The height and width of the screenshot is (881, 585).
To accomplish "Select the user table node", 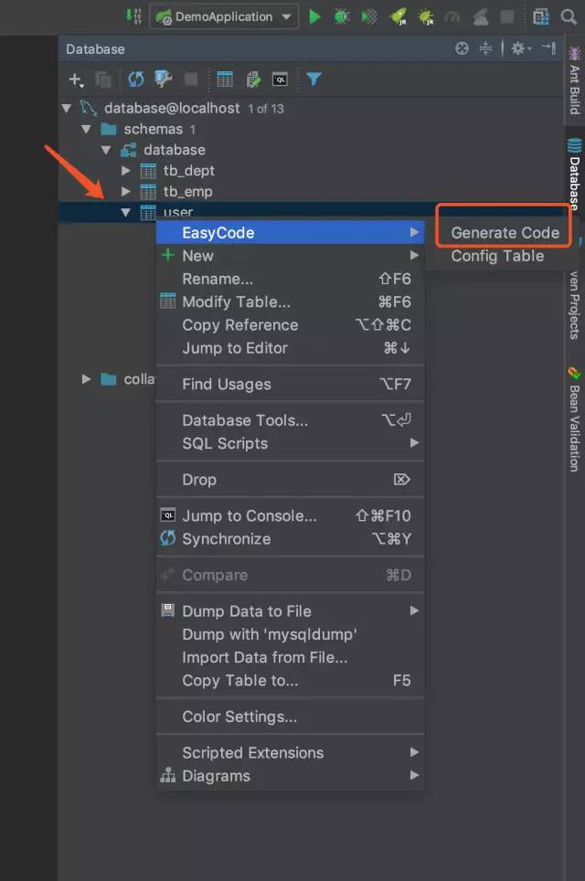I will 177,212.
